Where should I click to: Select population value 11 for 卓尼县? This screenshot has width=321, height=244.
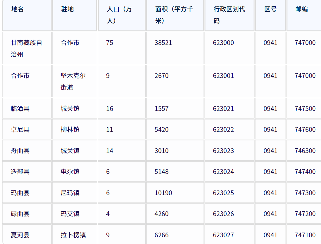(x=110, y=130)
